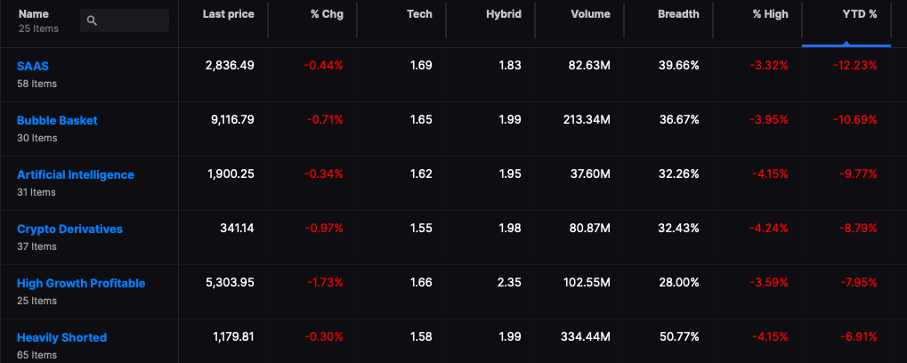Focus the name search input field
This screenshot has width=907, height=363.
click(x=125, y=20)
